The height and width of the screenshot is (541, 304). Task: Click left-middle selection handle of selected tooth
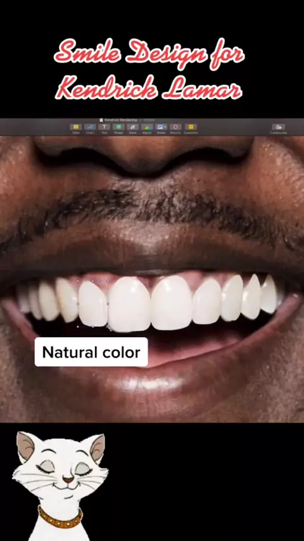coord(78,304)
